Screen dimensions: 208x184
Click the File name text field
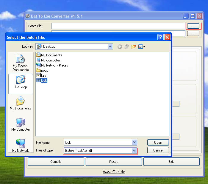point(98,142)
